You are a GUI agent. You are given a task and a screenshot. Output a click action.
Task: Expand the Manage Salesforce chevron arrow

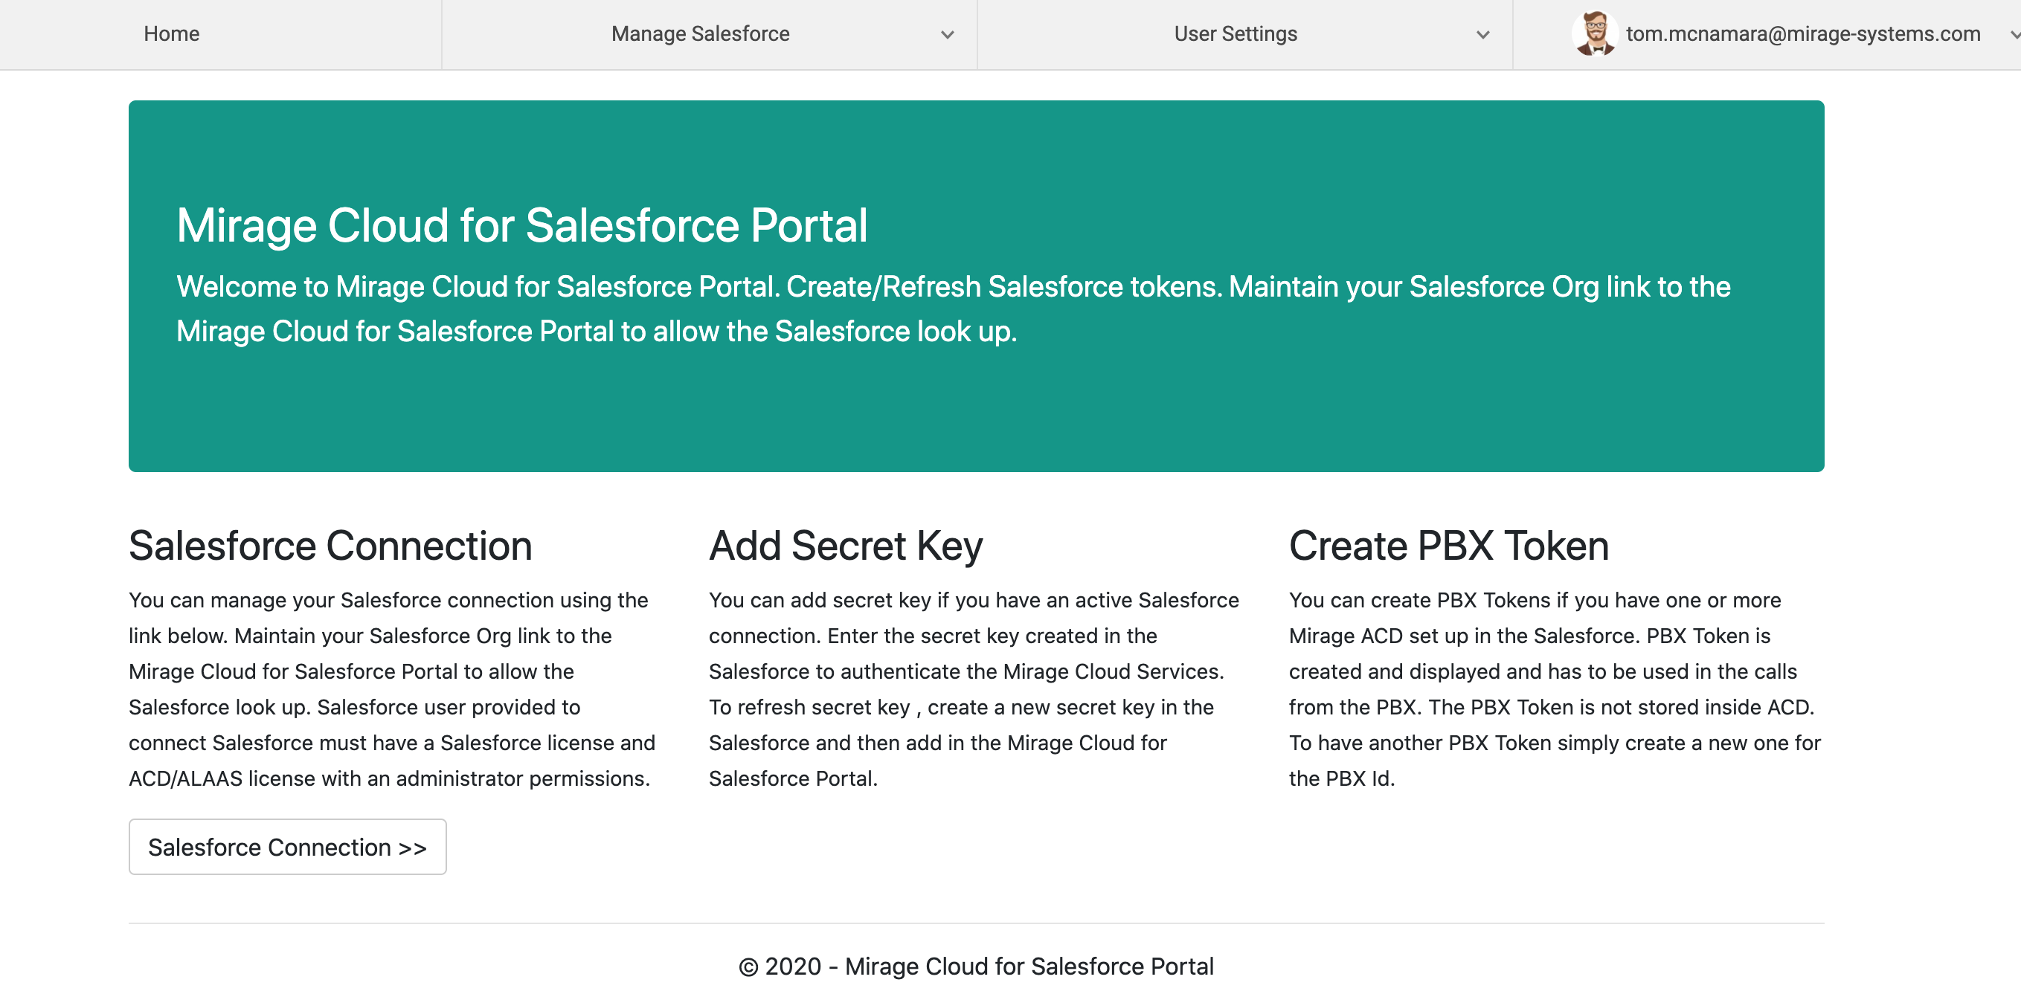[x=947, y=34]
